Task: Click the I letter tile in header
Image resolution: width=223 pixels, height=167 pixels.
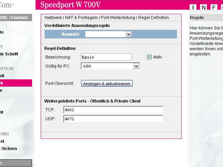Action: tap(193, 7)
